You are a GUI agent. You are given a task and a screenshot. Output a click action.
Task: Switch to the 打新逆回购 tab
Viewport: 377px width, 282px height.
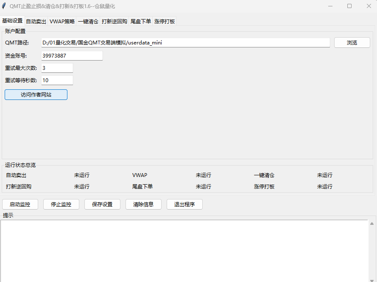click(114, 21)
